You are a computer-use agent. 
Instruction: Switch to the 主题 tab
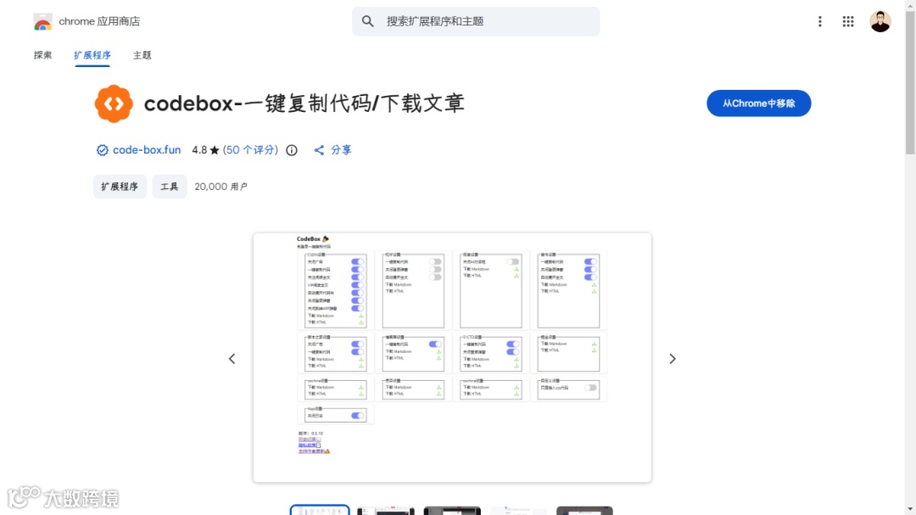coord(142,55)
